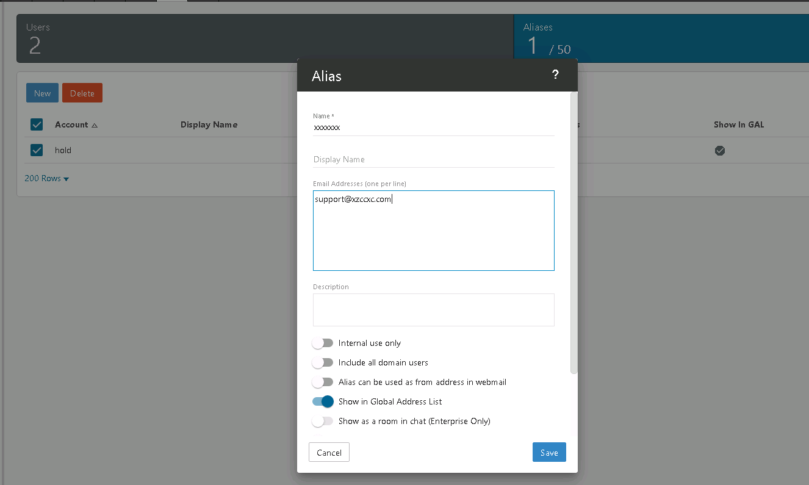Uncheck the hold account checkbox
This screenshot has width=809, height=485.
[37, 150]
